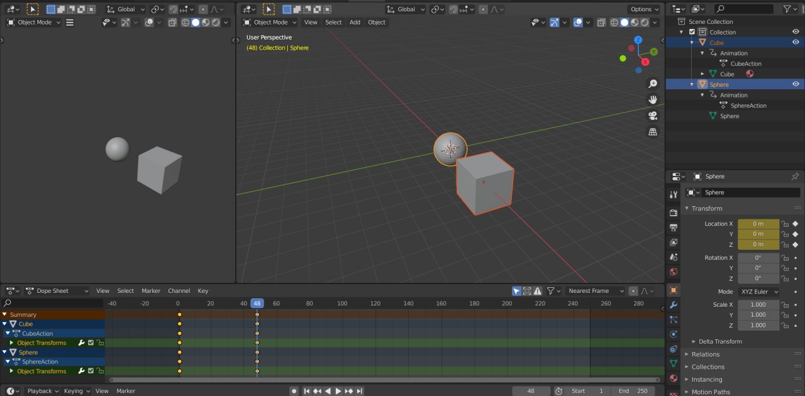Open the Object menu in the viewport

click(377, 23)
